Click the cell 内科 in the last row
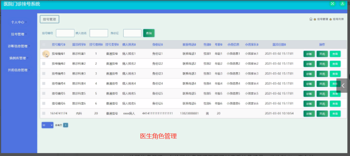 [79, 113]
